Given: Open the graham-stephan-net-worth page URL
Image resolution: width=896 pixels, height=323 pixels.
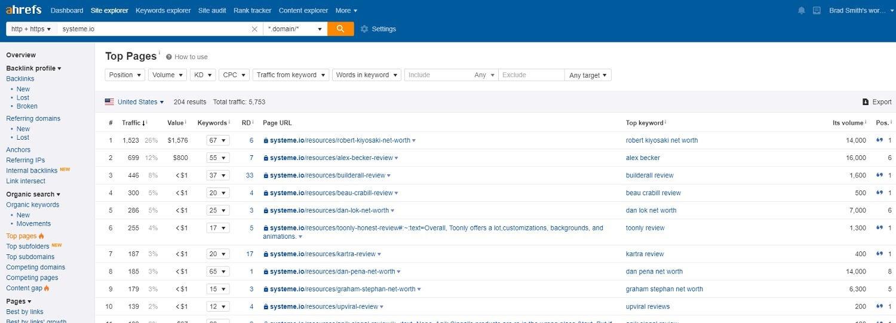Looking at the screenshot, I should pos(343,289).
